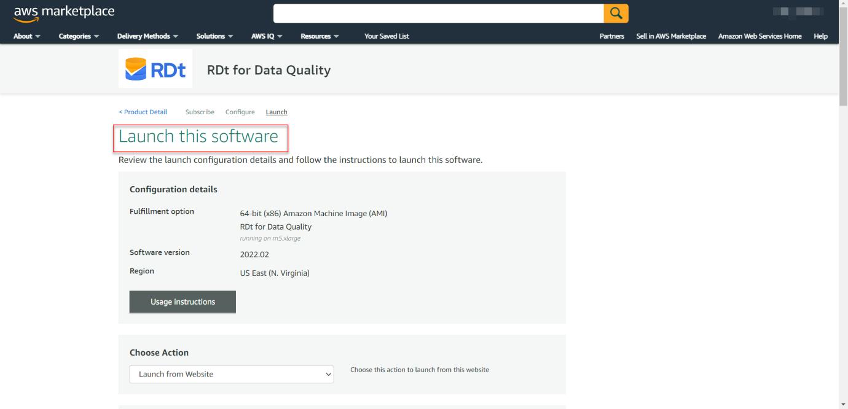Open the AWS IQ menu

click(x=267, y=36)
